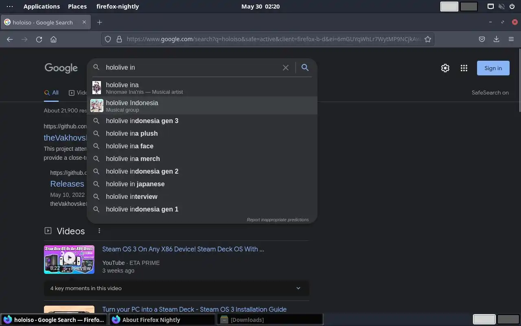Expand 4 key moments in this video

(176, 288)
